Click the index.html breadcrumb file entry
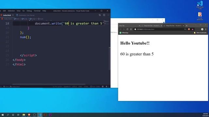 tap(7, 19)
